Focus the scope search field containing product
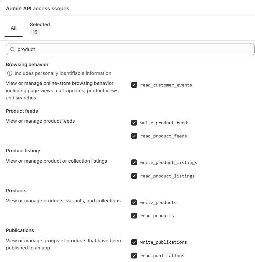255x262 pixels. point(130,49)
